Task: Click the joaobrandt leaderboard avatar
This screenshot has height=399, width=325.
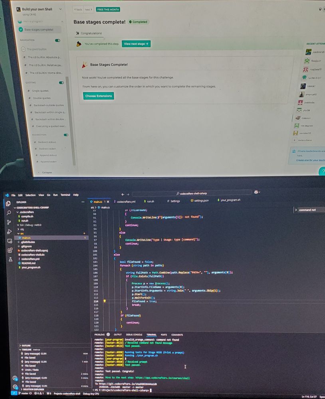Action: (309, 52)
